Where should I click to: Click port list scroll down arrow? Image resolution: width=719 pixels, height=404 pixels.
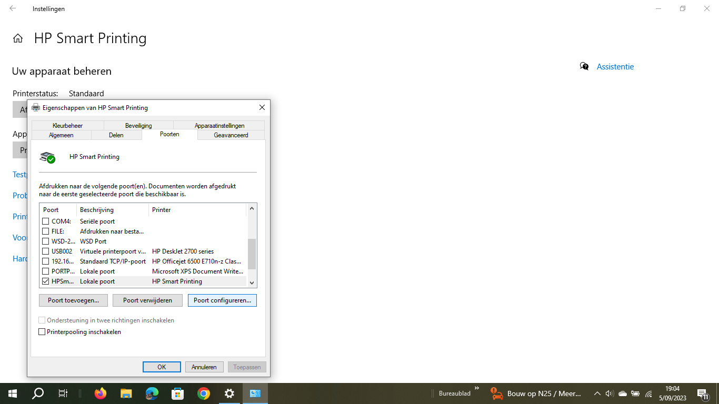click(252, 282)
